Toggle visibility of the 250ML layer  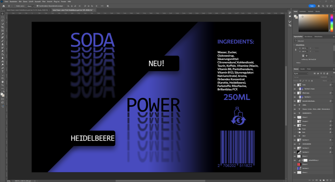(x=295, y=105)
